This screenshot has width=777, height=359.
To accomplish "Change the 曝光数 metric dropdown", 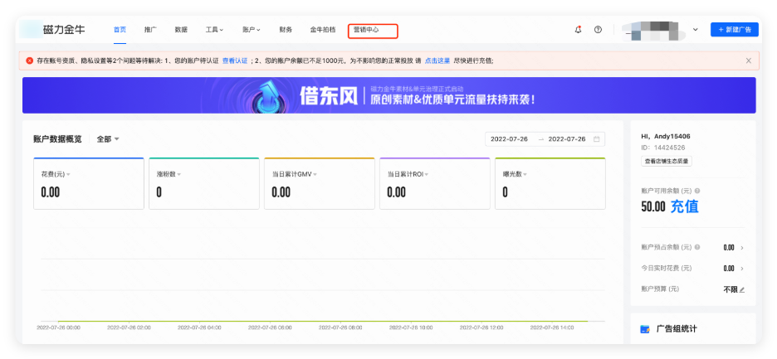I will (x=525, y=174).
